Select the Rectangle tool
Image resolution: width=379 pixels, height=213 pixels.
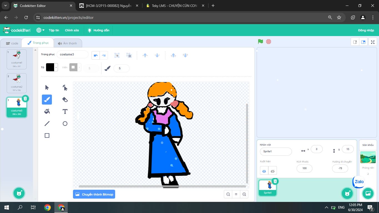[47, 135]
